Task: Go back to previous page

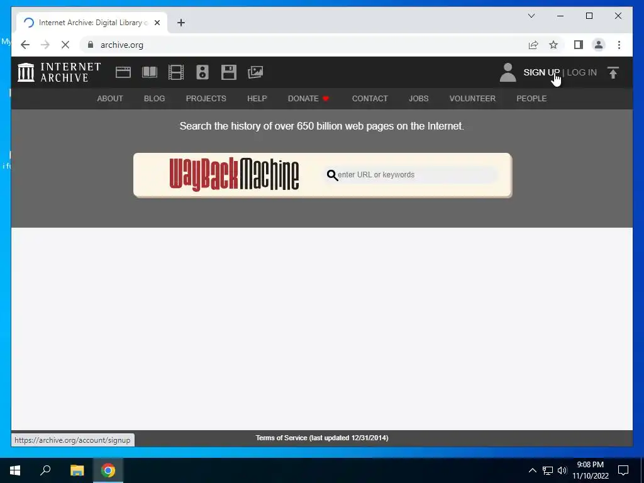Action: (25, 45)
